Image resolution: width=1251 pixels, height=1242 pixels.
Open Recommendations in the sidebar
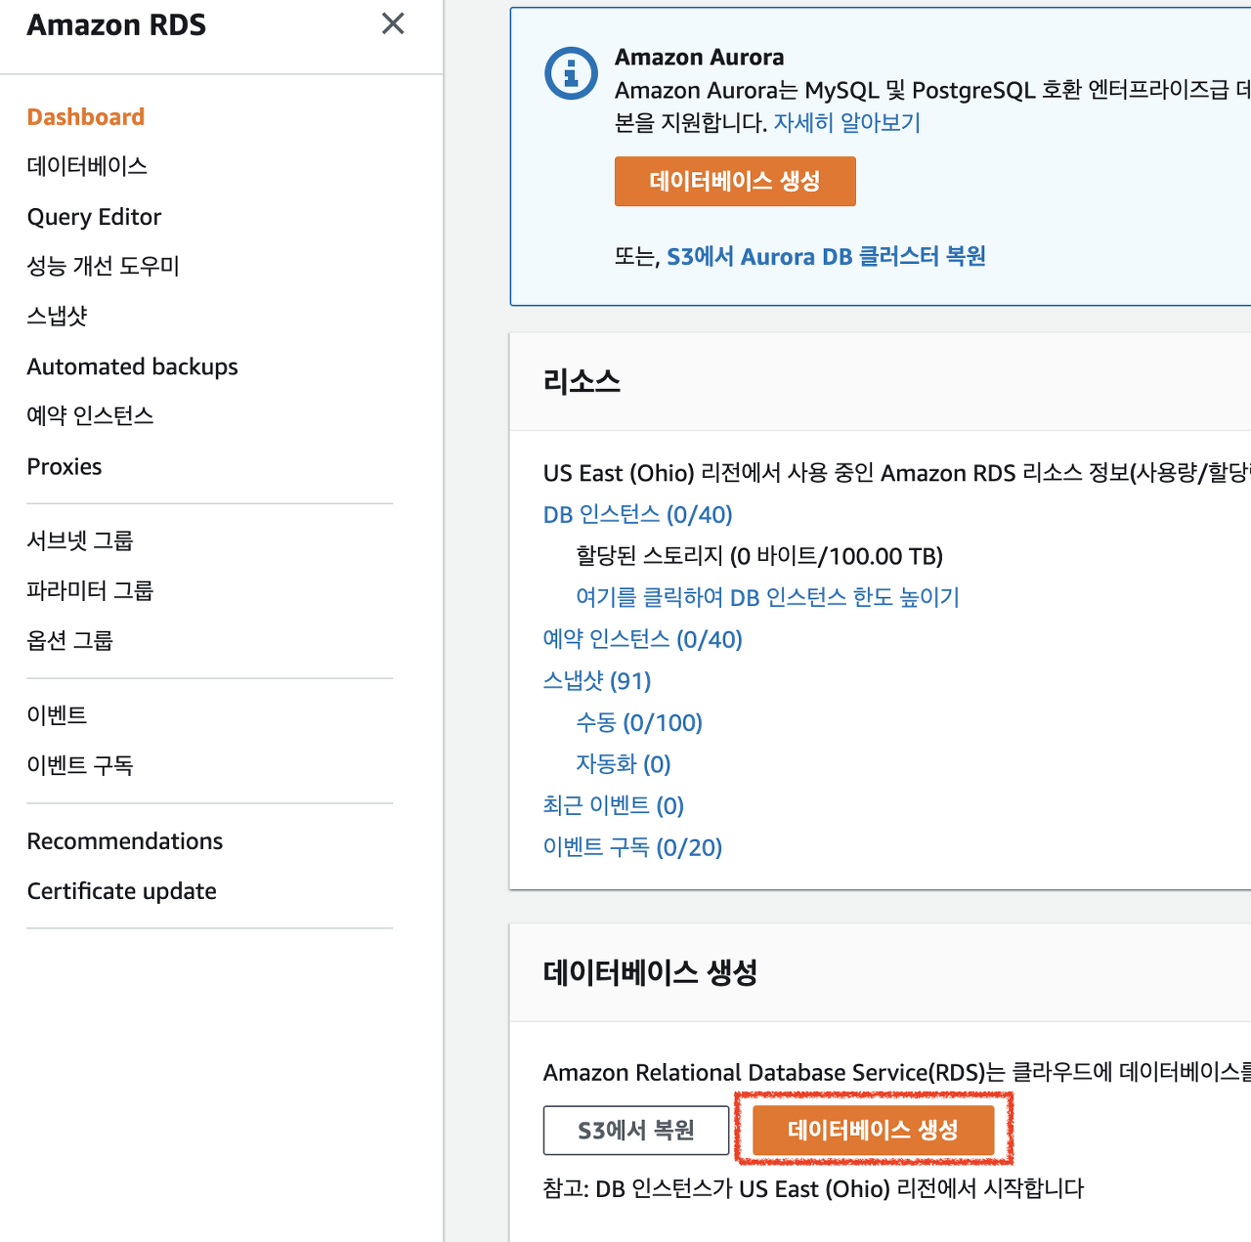coord(125,841)
